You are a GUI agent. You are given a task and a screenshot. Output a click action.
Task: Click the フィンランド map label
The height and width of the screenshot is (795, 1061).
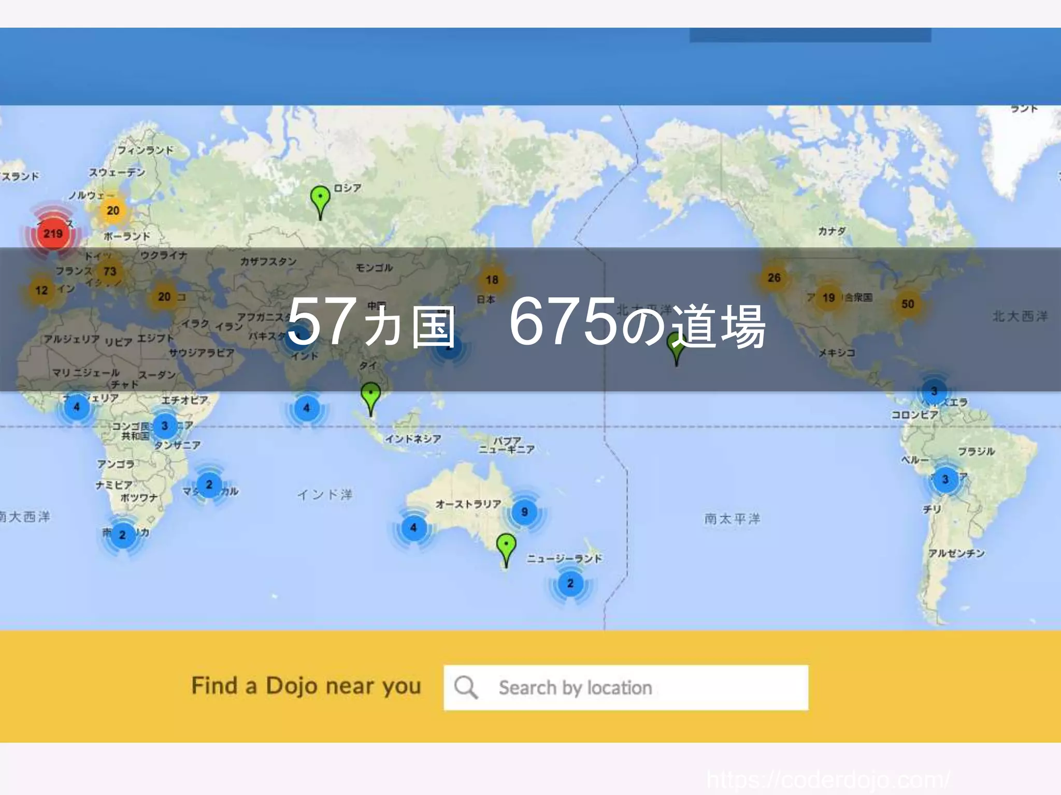point(145,151)
